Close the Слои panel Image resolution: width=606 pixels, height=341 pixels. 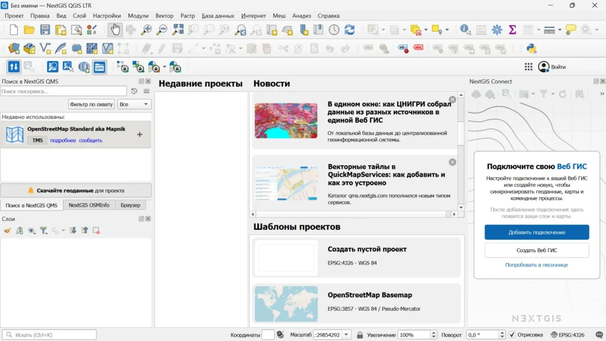pyautogui.click(x=148, y=219)
